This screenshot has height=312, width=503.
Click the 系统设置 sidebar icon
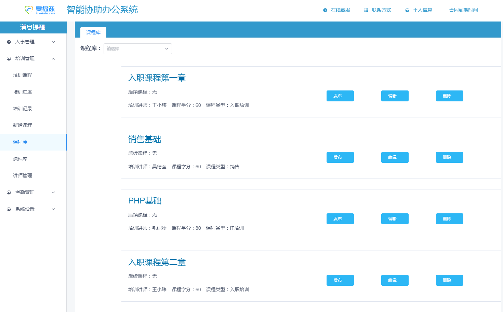(x=8, y=209)
